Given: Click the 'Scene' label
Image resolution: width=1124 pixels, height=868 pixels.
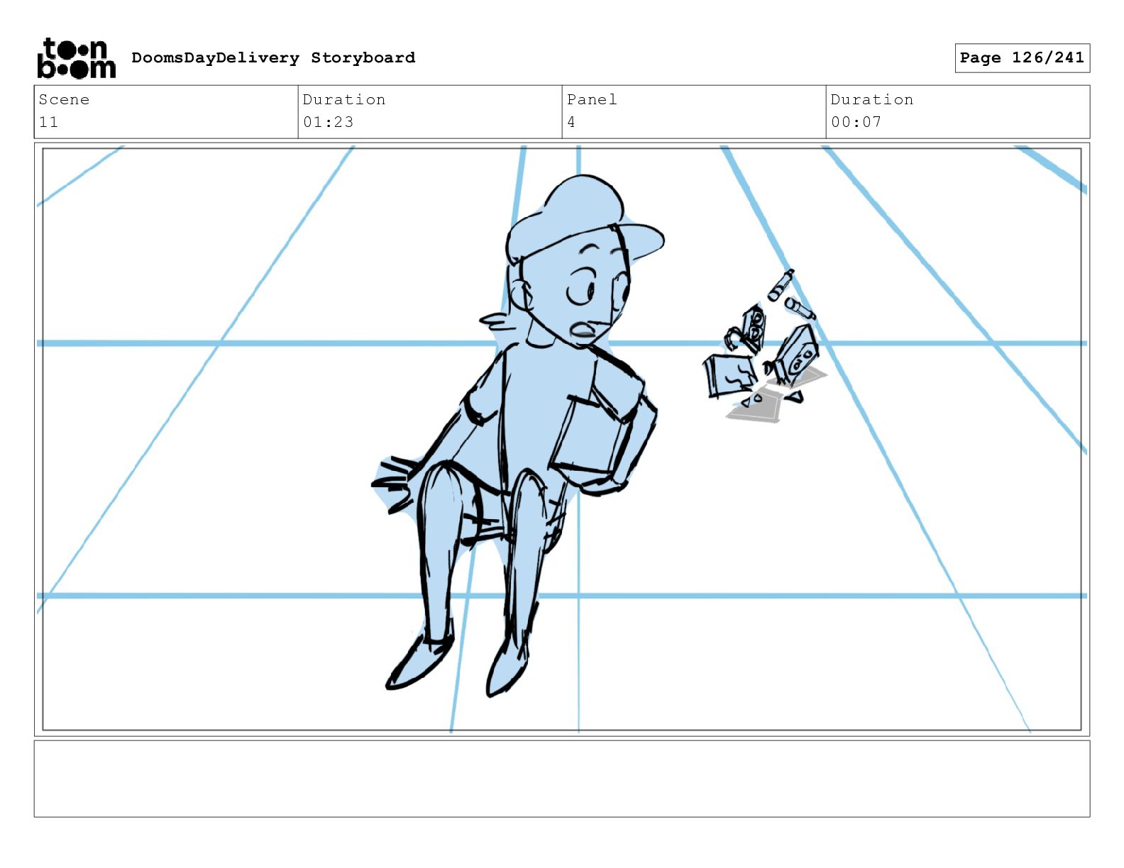Looking at the screenshot, I should (64, 99).
